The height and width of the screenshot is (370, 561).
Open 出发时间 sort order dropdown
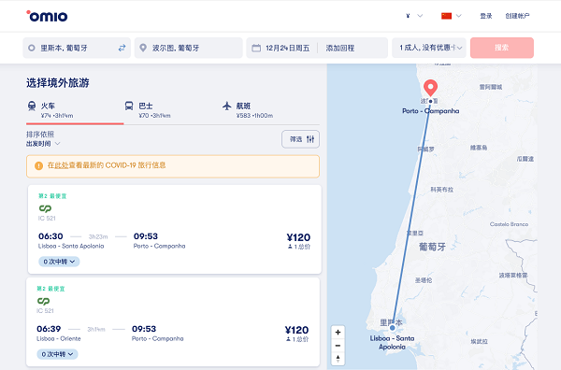(x=43, y=144)
